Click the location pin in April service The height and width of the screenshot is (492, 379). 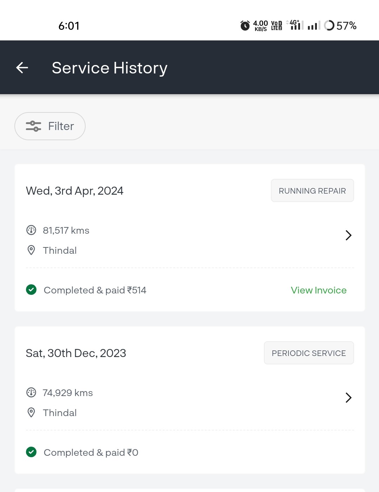[x=31, y=250]
